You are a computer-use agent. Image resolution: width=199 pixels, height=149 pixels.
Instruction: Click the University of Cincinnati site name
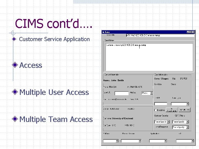(122, 118)
